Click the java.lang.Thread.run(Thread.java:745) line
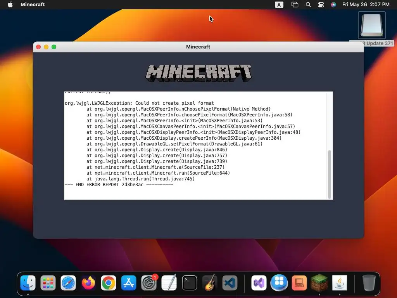Image resolution: width=397 pixels, height=298 pixels. [140, 179]
